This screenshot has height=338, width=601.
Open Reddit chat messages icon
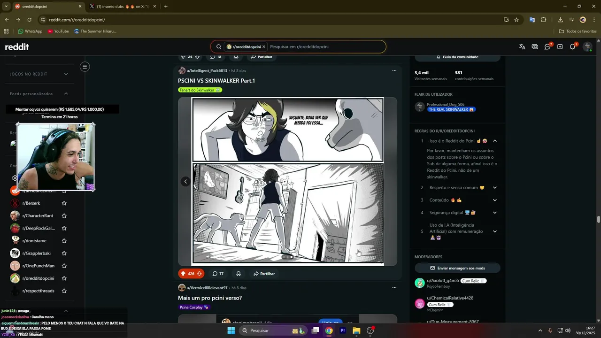[x=547, y=46]
